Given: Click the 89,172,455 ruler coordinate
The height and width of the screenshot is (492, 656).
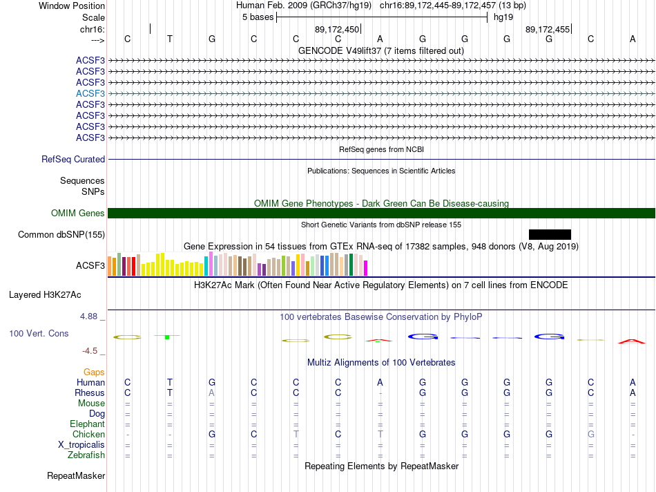Looking at the screenshot, I should (547, 29).
